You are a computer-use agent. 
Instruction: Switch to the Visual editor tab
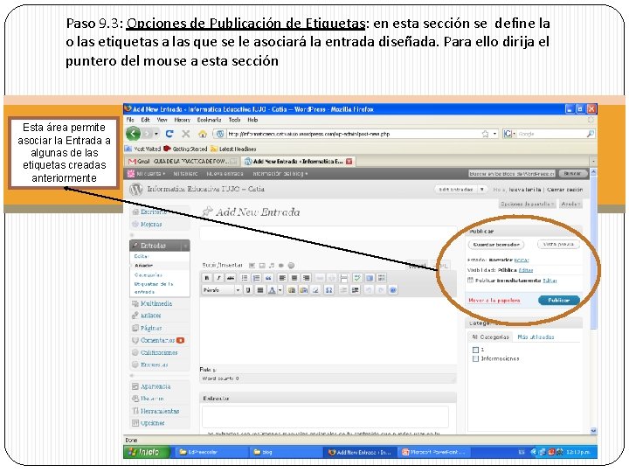(x=417, y=266)
